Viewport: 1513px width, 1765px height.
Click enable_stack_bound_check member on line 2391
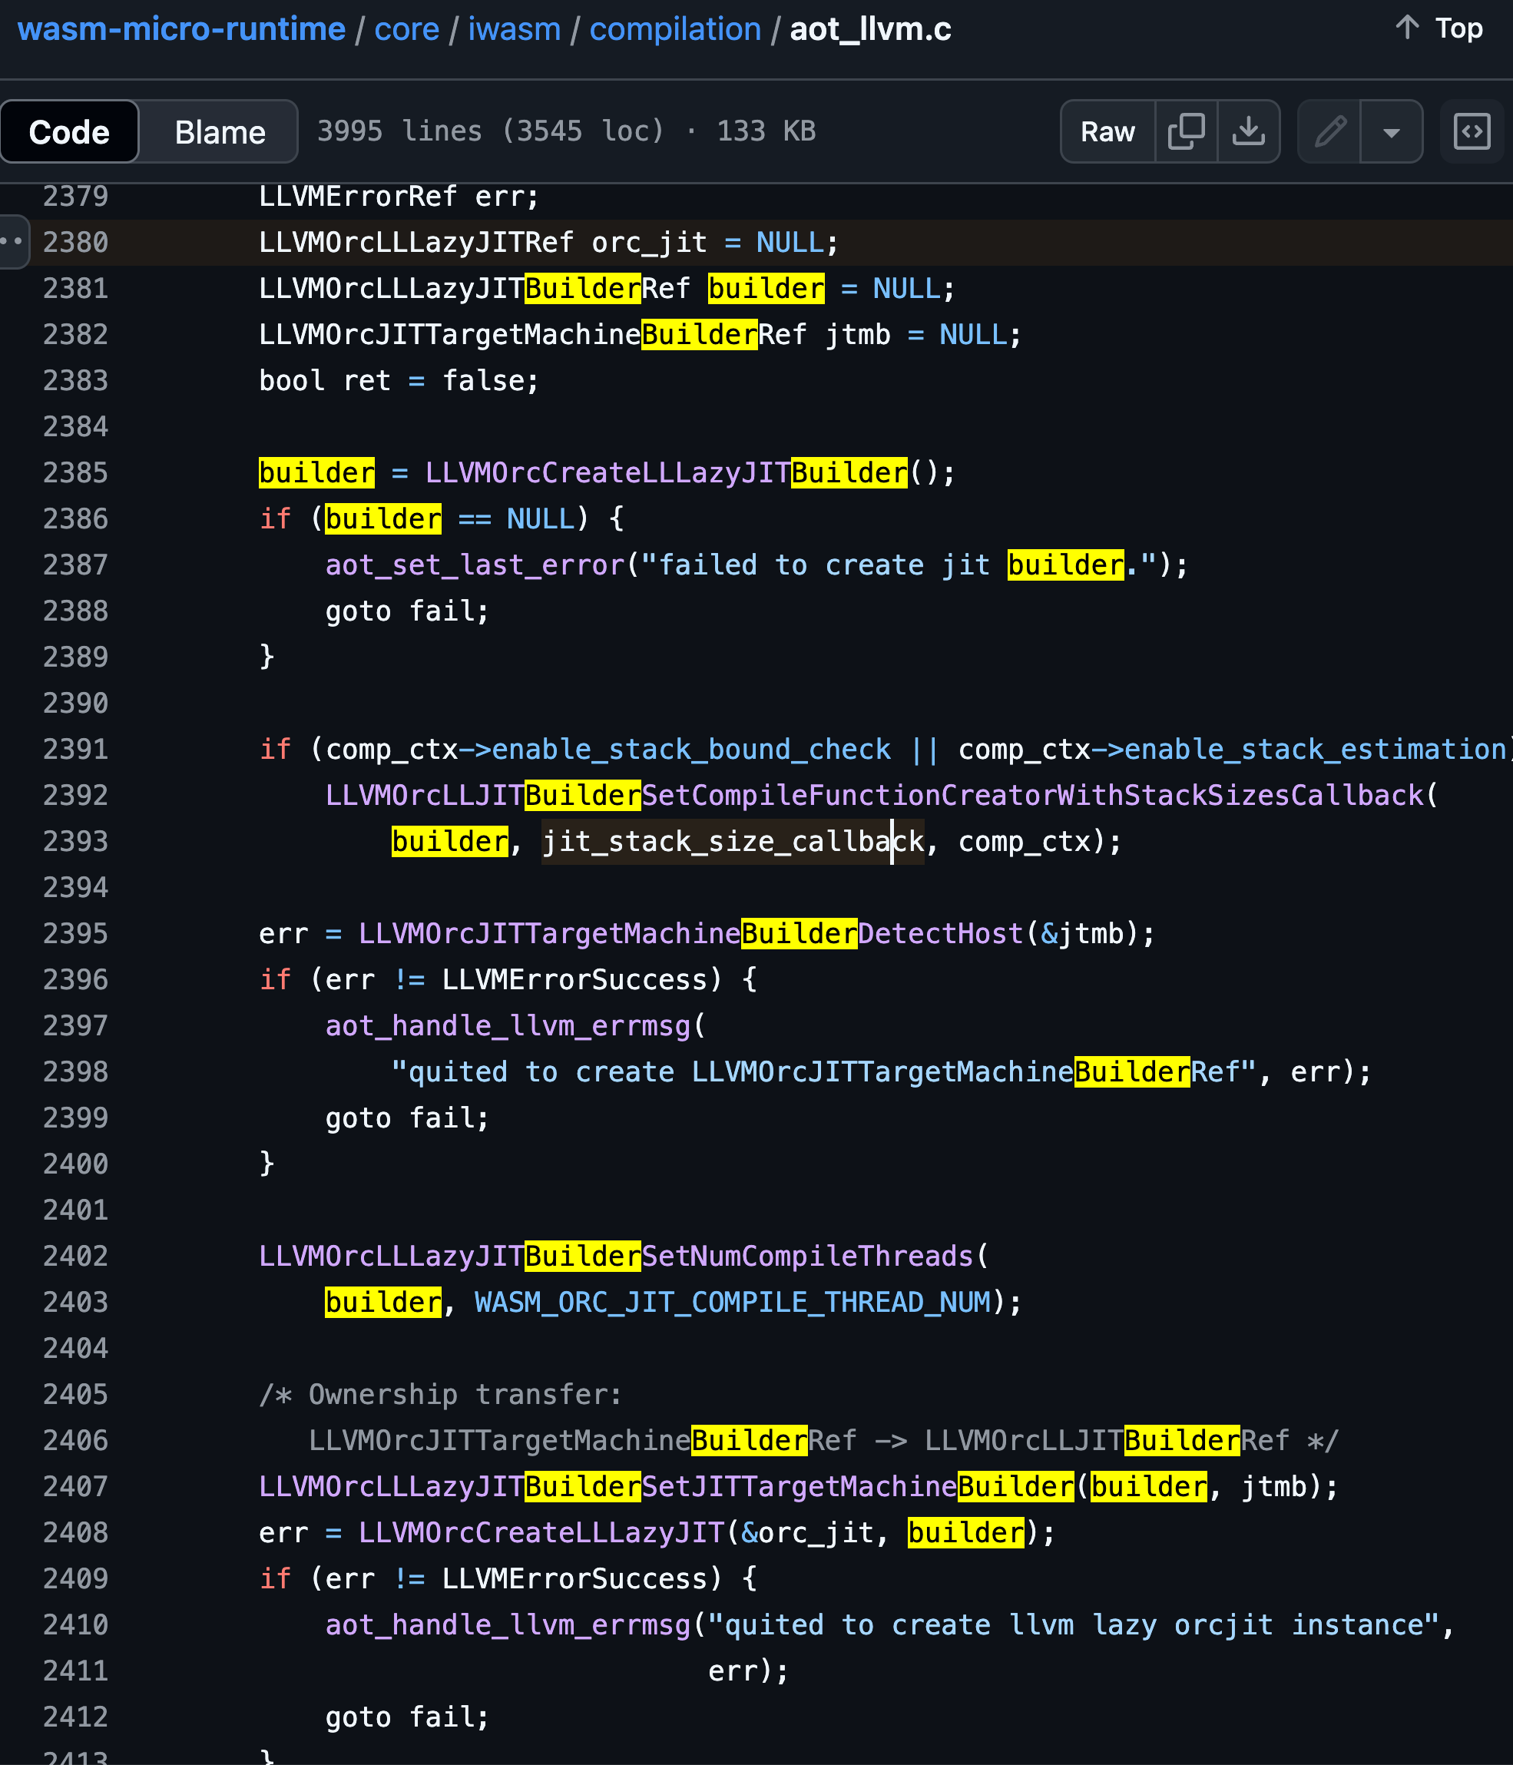[691, 749]
